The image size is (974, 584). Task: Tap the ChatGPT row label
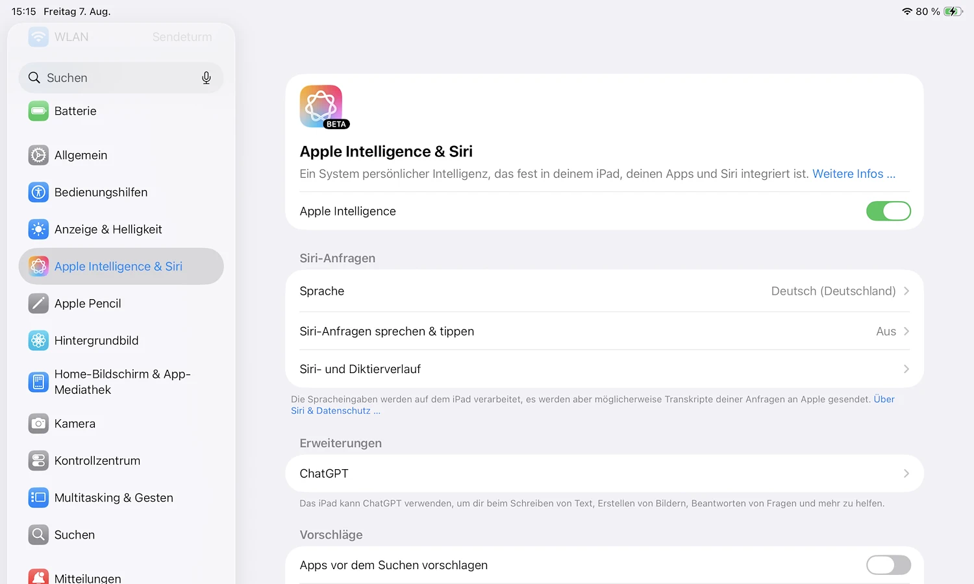click(324, 474)
